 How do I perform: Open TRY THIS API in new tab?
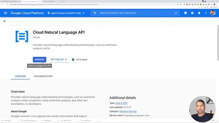[x=59, y=59]
